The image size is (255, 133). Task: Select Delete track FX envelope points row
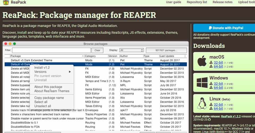click(x=96, y=110)
